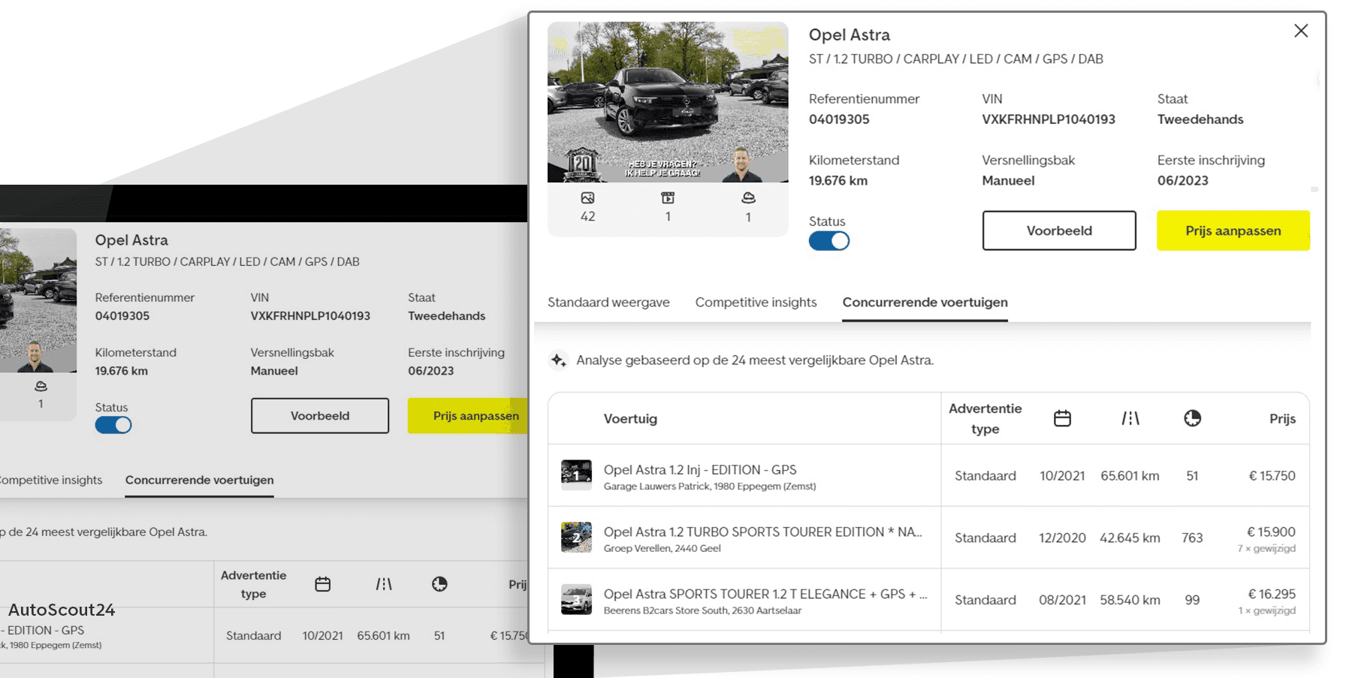Open the 42 photos gallery icon

pos(587,198)
